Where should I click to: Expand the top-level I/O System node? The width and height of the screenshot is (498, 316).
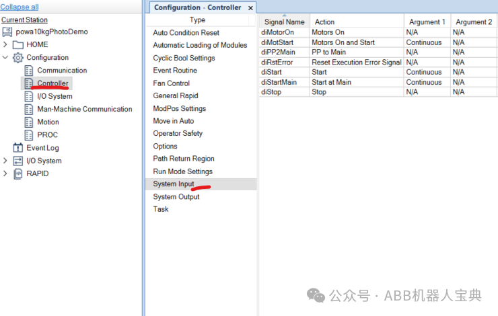coord(5,161)
